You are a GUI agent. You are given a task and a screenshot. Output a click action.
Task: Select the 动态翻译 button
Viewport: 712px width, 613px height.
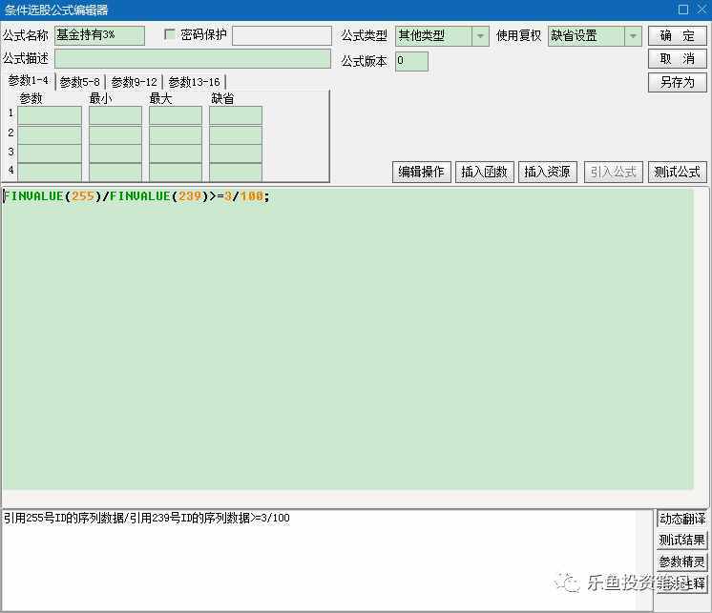[682, 519]
